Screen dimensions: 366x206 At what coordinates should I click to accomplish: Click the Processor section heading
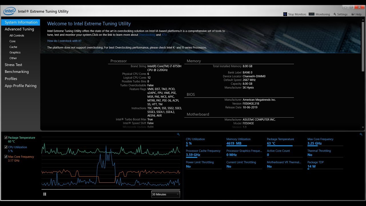point(118,61)
